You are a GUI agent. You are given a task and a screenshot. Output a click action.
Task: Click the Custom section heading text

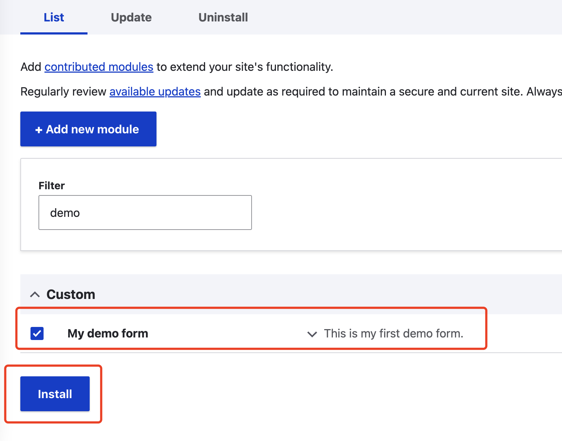click(71, 294)
